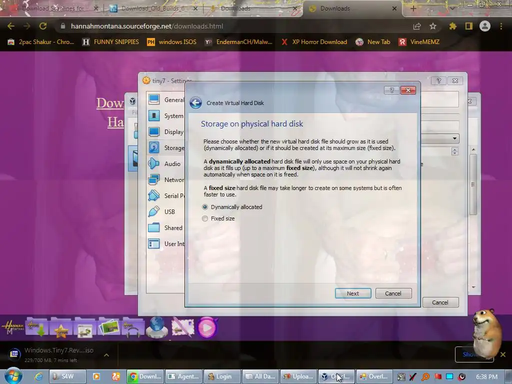Bookmark this page with the star icon
The width and height of the screenshot is (512, 384).
click(x=433, y=26)
